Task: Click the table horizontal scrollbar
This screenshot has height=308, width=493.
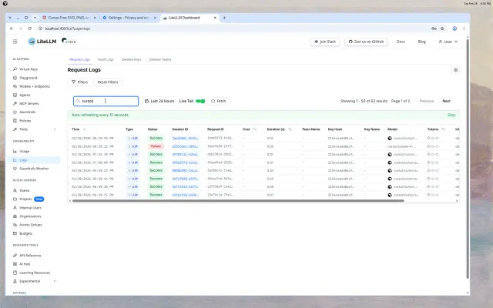Action: tap(238, 201)
